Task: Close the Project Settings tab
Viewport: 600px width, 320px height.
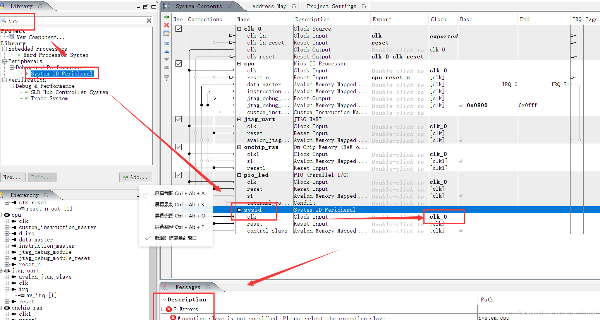Action: 364,6
